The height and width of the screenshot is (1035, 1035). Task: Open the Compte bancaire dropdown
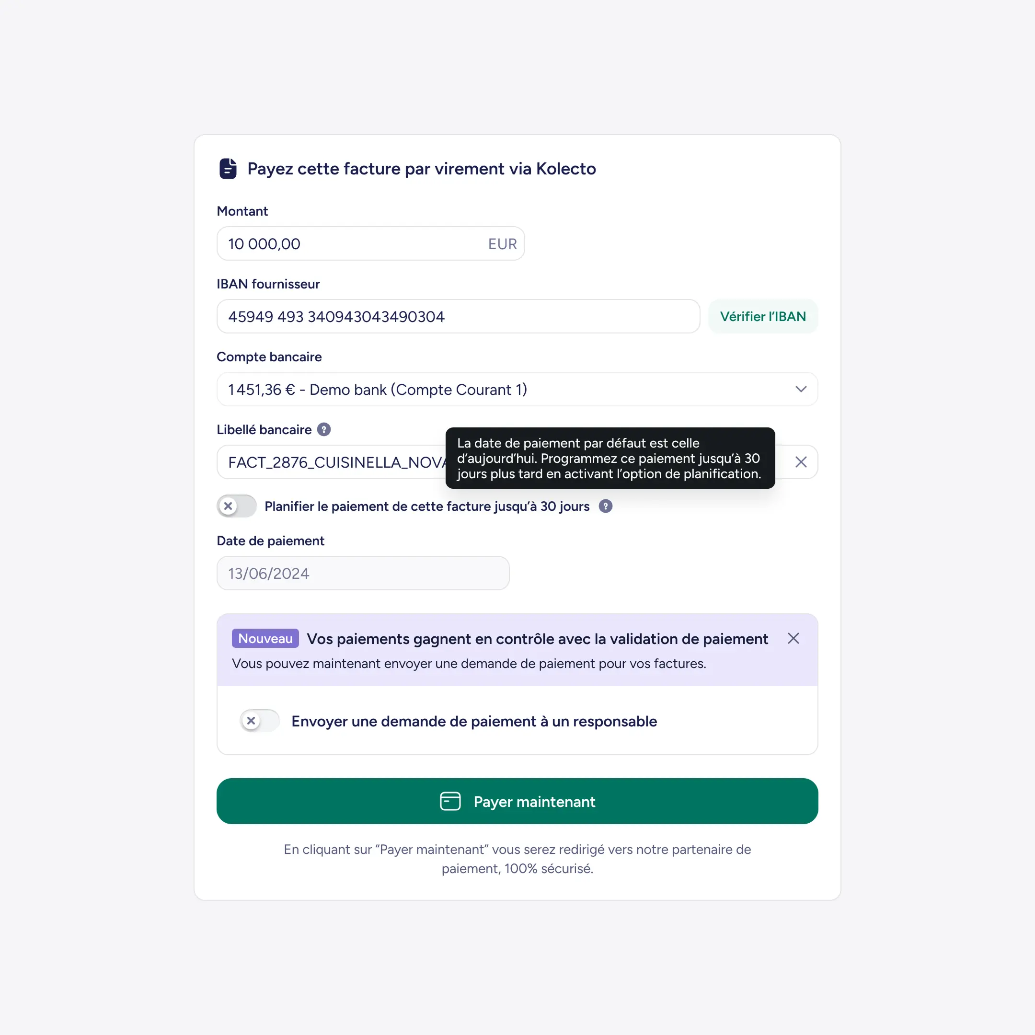(x=517, y=389)
